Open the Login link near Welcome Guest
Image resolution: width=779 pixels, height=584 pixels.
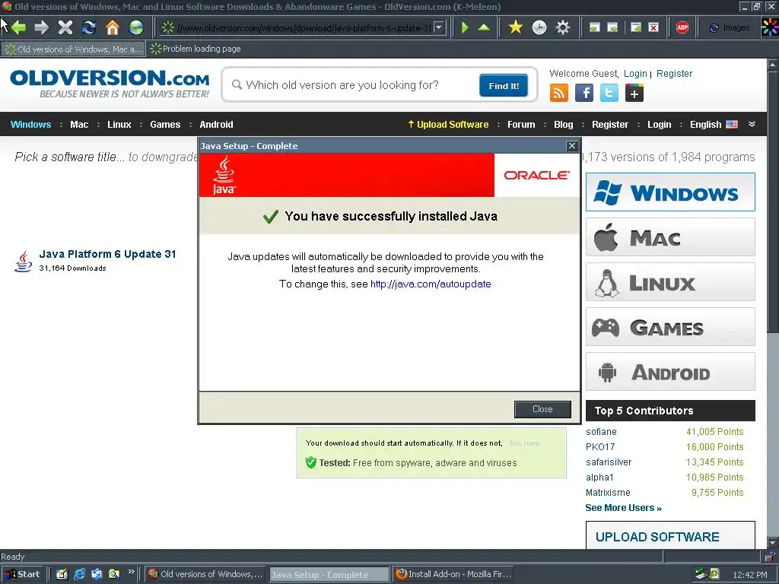(x=635, y=74)
